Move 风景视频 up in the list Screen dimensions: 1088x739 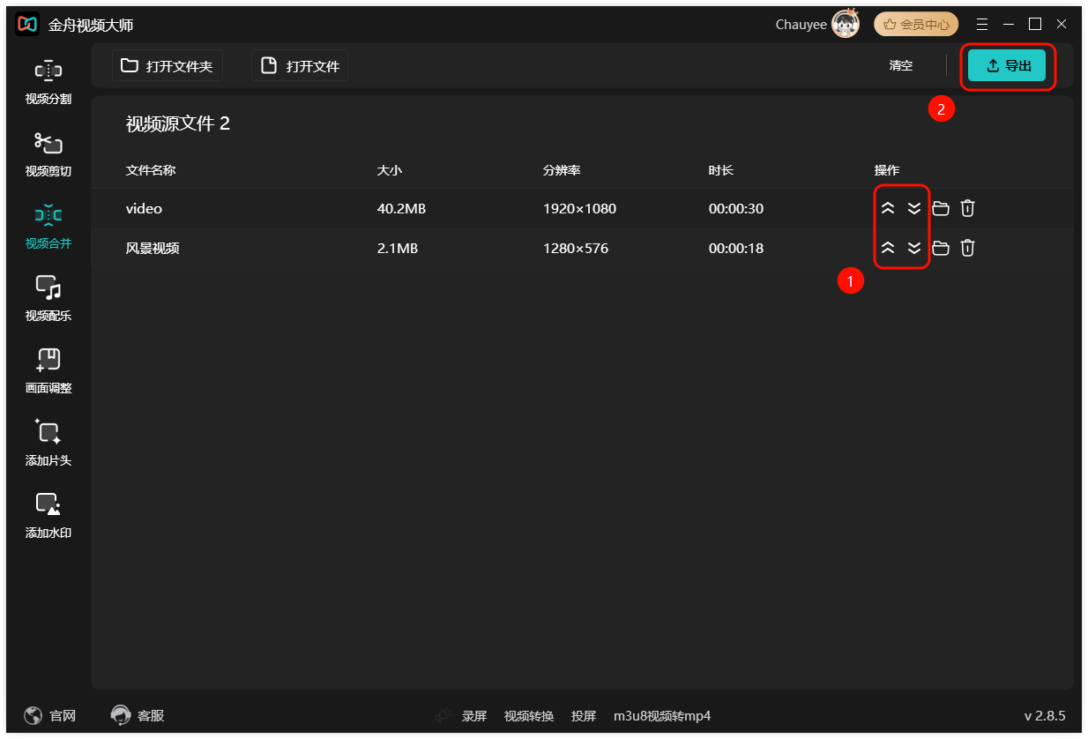[888, 248]
